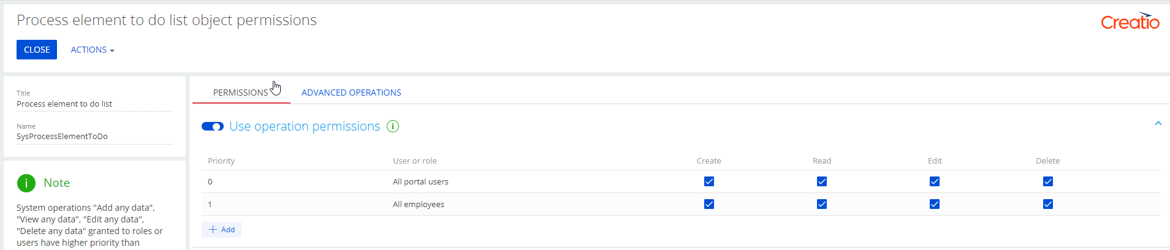The width and height of the screenshot is (1170, 250).
Task: Uncheck Edit for All portal users
Action: tap(935, 181)
